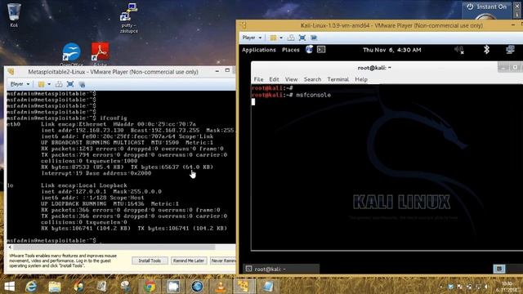Screen dimensions: 523x294
Task: Click pause VM icon in Metasploitable2 window
Action: tap(41, 84)
